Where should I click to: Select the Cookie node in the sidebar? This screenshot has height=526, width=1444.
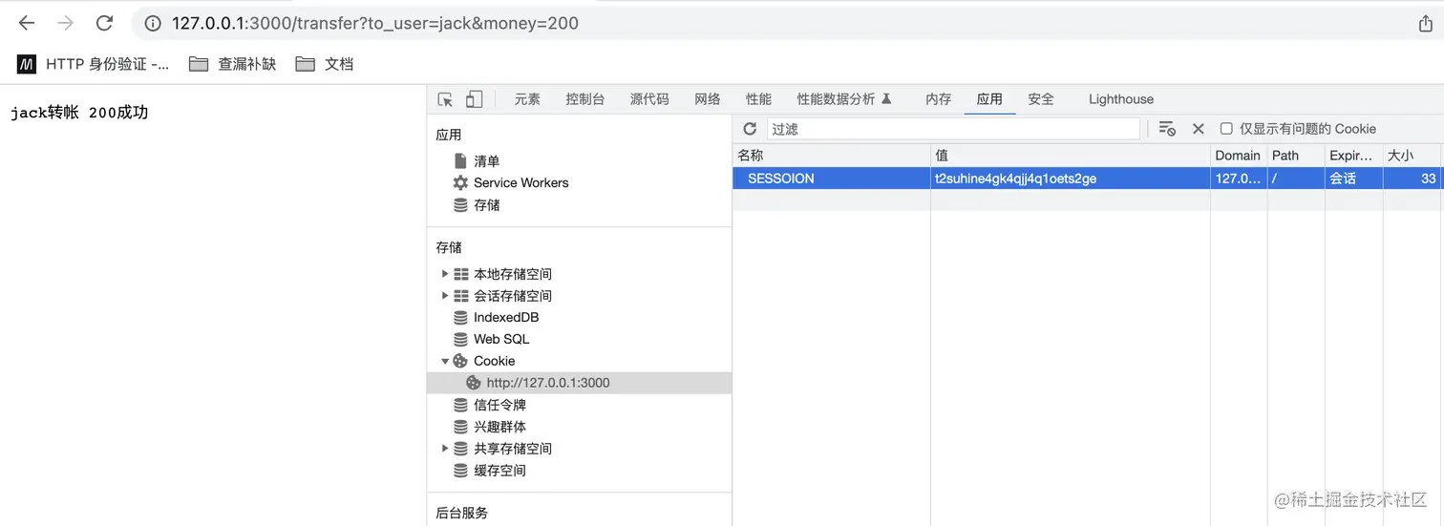[494, 361]
